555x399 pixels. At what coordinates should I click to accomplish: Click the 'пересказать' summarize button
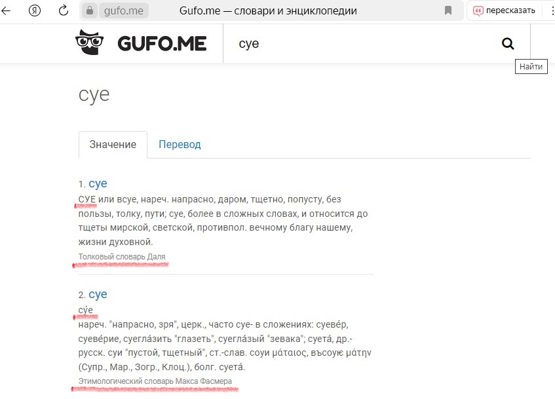click(505, 10)
